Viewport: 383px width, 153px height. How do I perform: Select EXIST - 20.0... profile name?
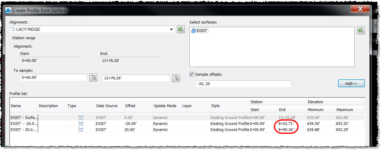click(x=24, y=129)
